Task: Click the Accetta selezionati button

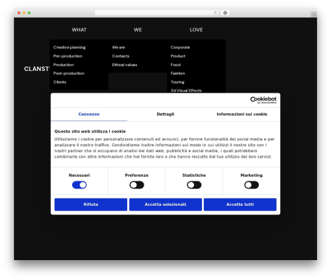Action: [x=165, y=205]
